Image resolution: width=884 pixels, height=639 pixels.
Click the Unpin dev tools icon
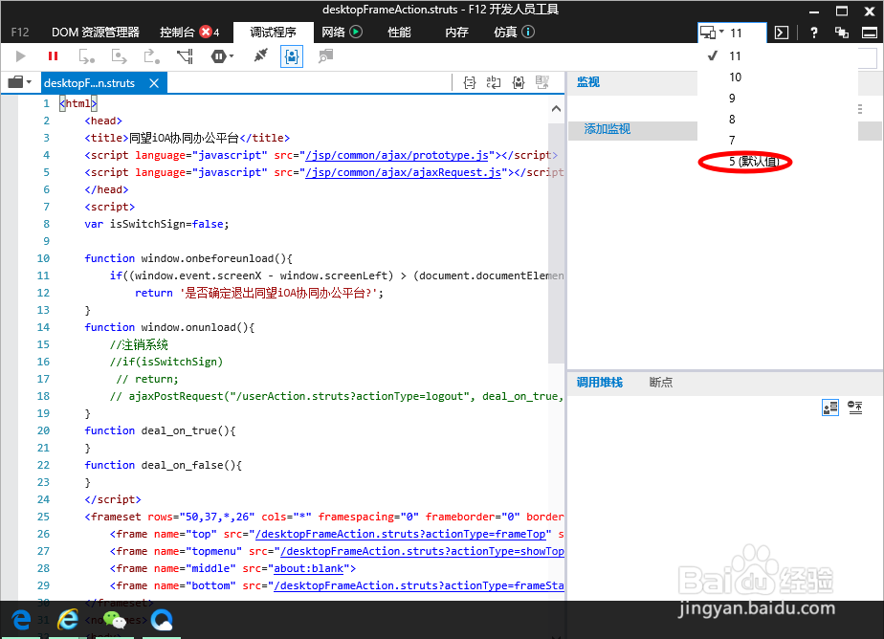[x=842, y=33]
